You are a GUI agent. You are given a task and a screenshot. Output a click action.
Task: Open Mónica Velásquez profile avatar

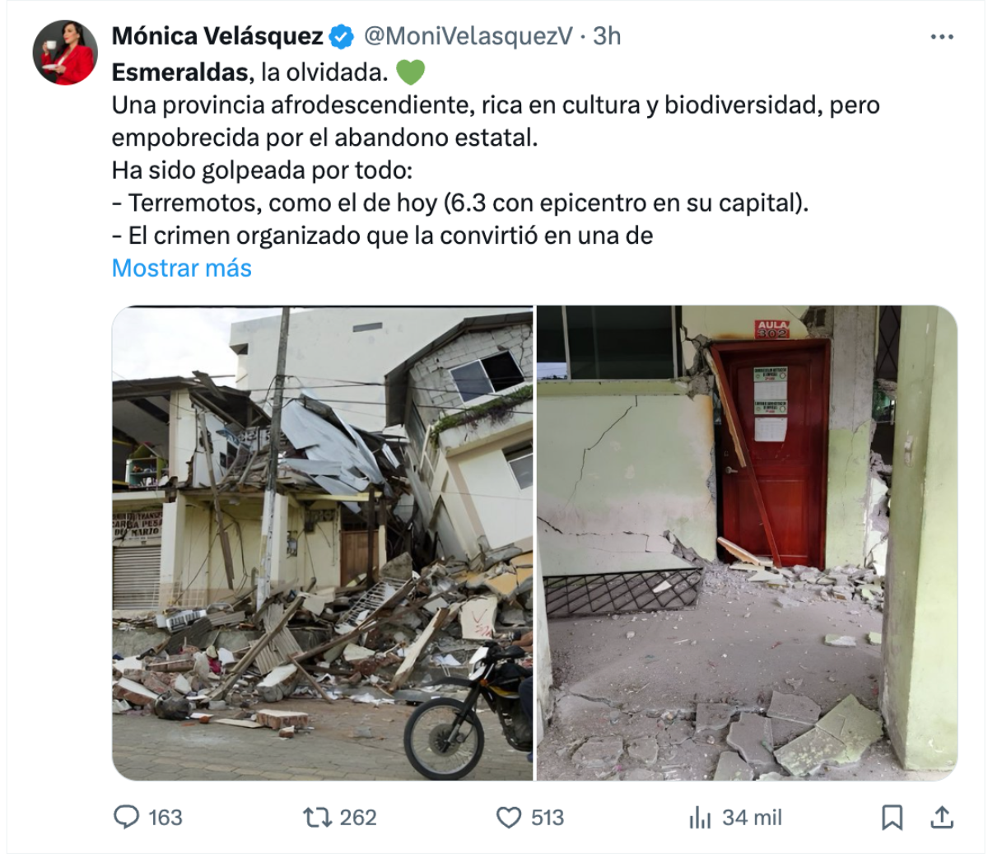pos(64,52)
